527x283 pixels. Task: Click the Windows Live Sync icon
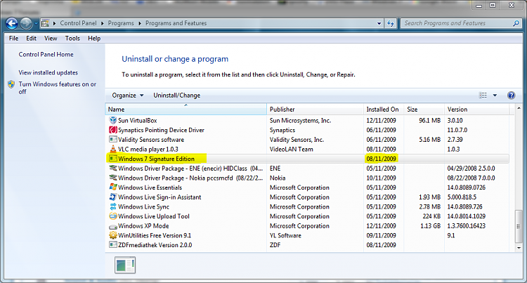tap(113, 206)
